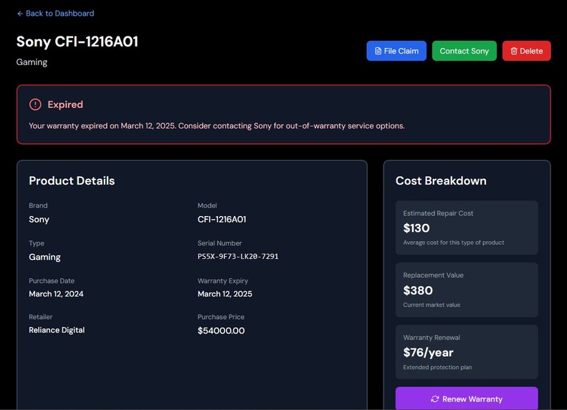Click the Gaming subtitle under the title

click(32, 62)
